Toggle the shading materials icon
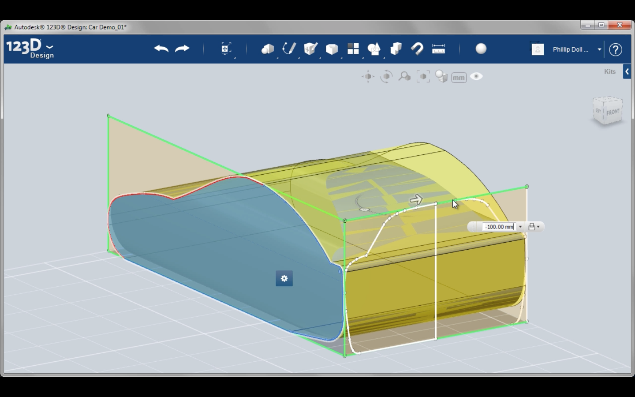 (441, 76)
